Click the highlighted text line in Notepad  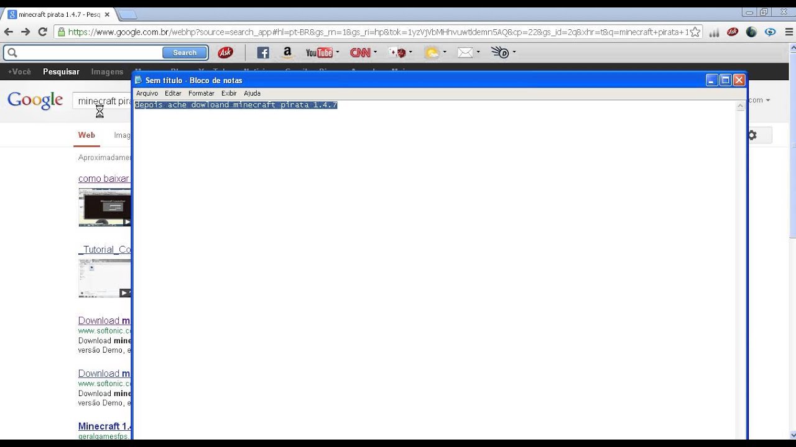[236, 105]
